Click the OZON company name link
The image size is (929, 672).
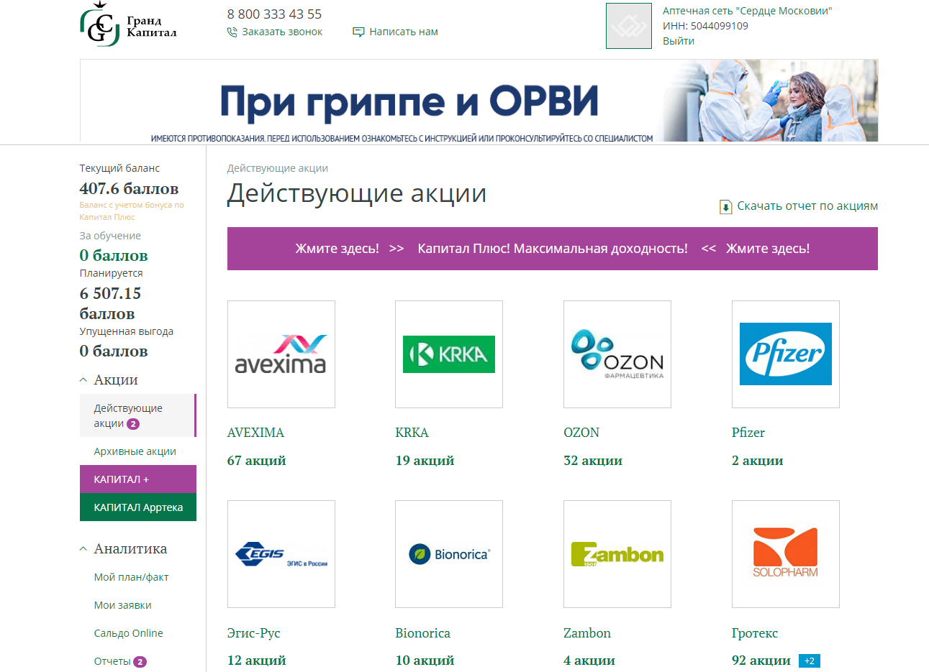[581, 433]
